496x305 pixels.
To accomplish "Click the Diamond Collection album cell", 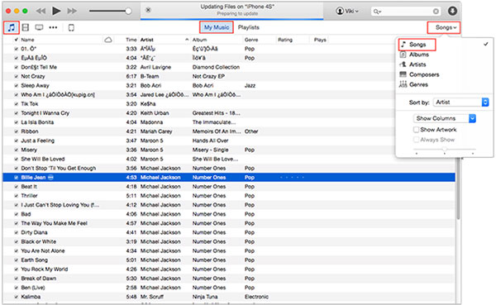I will click(216, 67).
